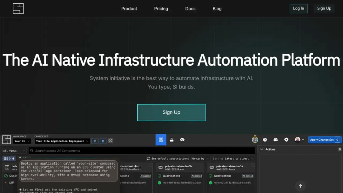Open the 'Your Site Application Deployment' change set dropdown
Screen dimensions: 343x193
[x=62, y=141]
